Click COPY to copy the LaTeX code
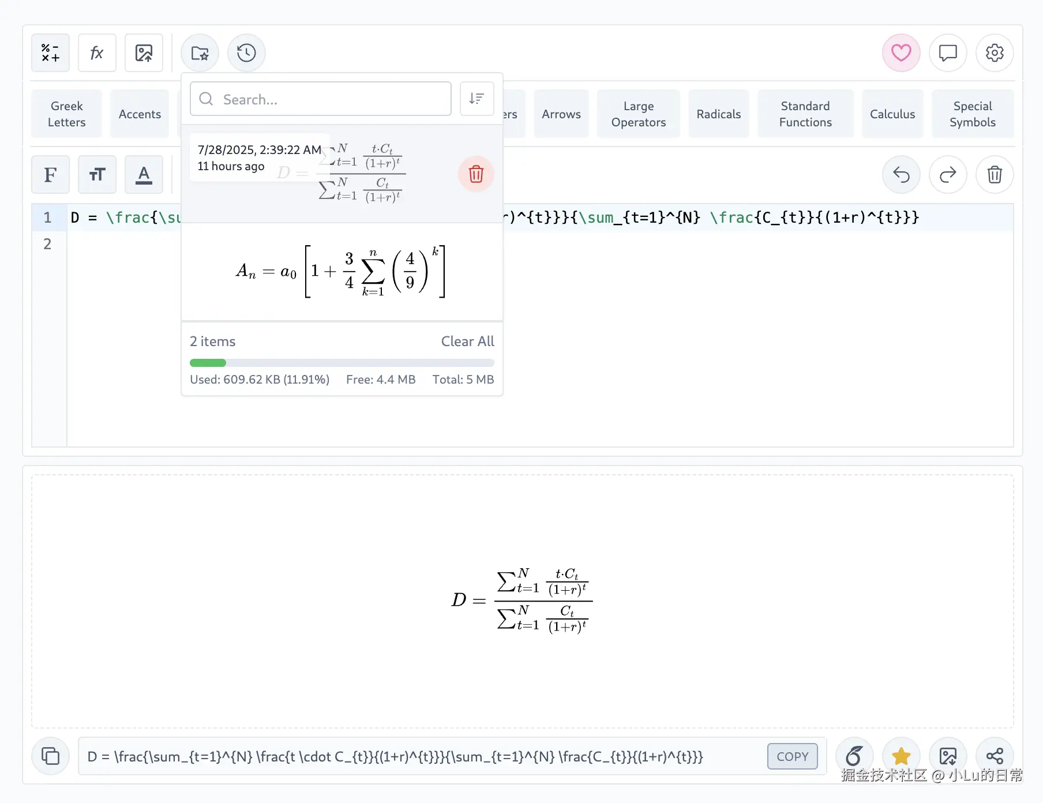The image size is (1043, 803). click(x=792, y=756)
